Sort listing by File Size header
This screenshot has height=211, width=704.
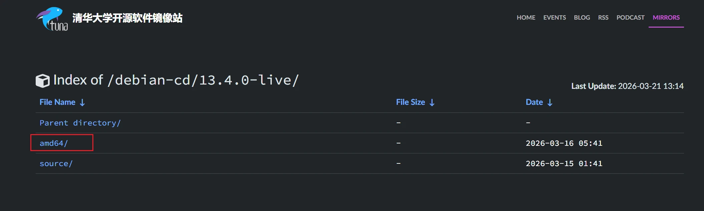[410, 102]
